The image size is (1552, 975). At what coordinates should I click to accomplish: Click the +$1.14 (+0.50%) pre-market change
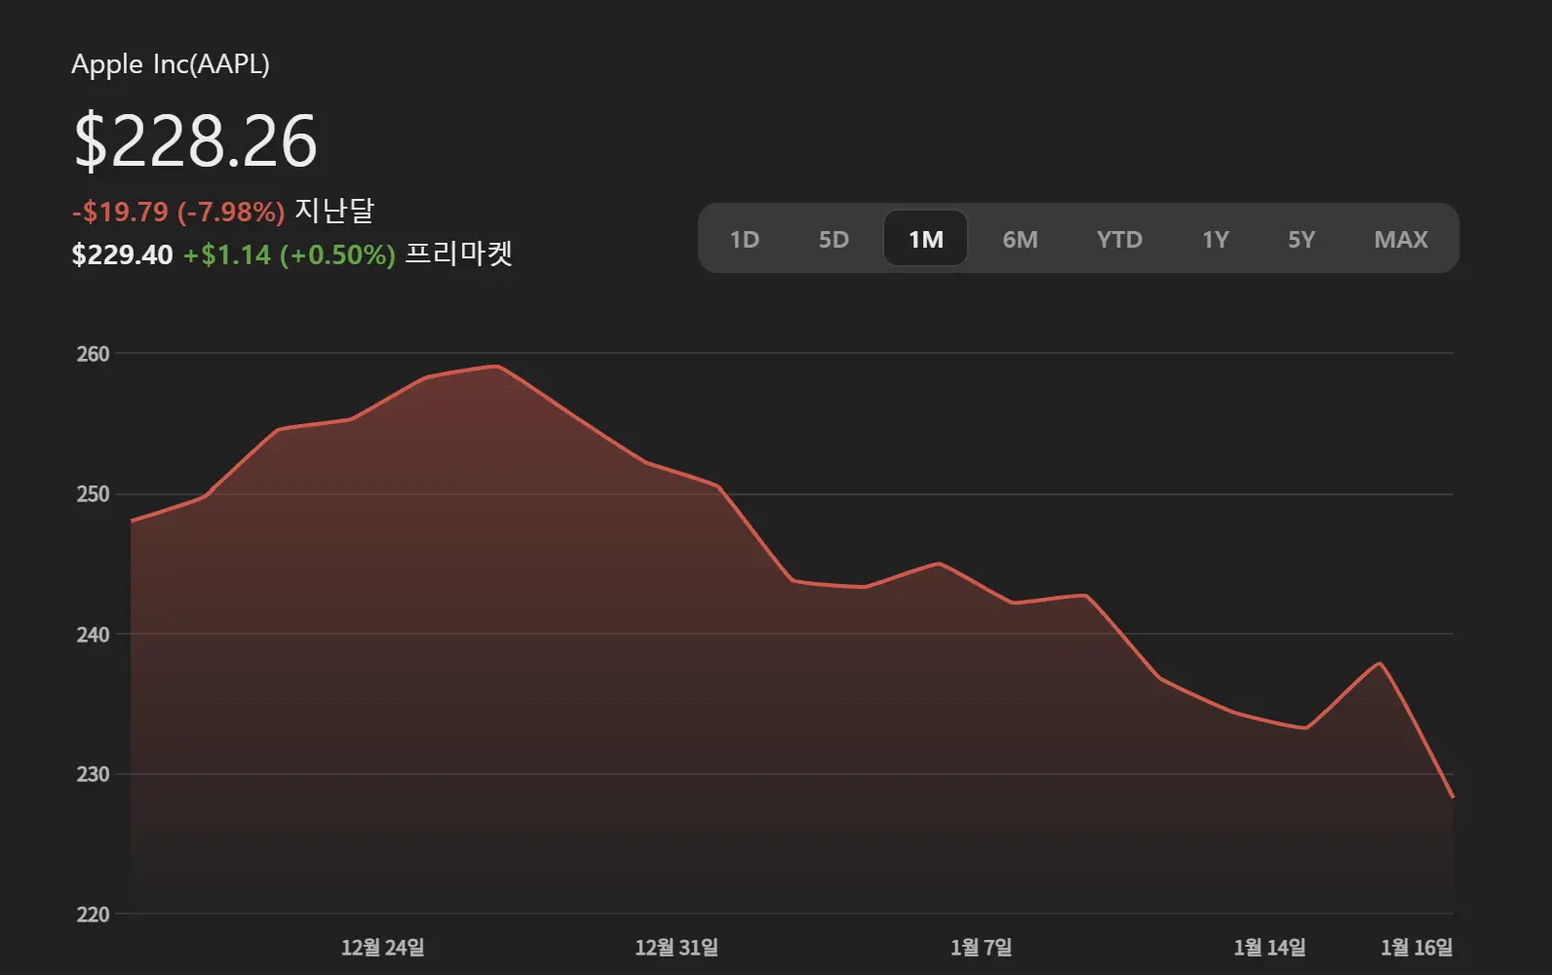point(290,254)
